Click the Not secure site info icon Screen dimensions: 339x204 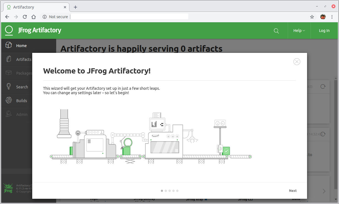[x=45, y=17]
